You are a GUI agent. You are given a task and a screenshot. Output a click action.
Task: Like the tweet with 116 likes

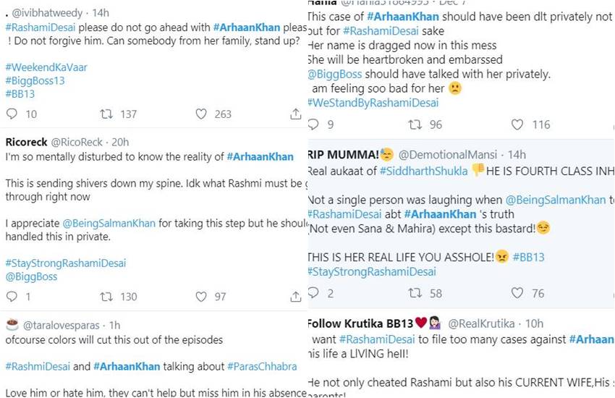coord(517,124)
